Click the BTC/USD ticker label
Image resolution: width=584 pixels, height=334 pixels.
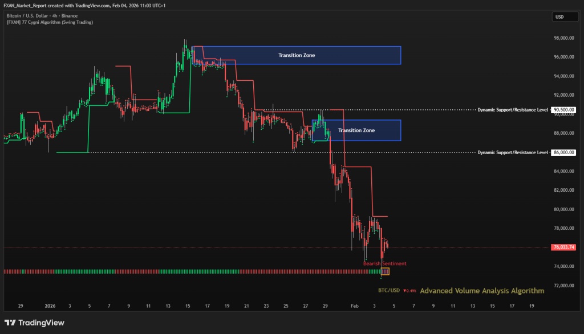(x=388, y=291)
